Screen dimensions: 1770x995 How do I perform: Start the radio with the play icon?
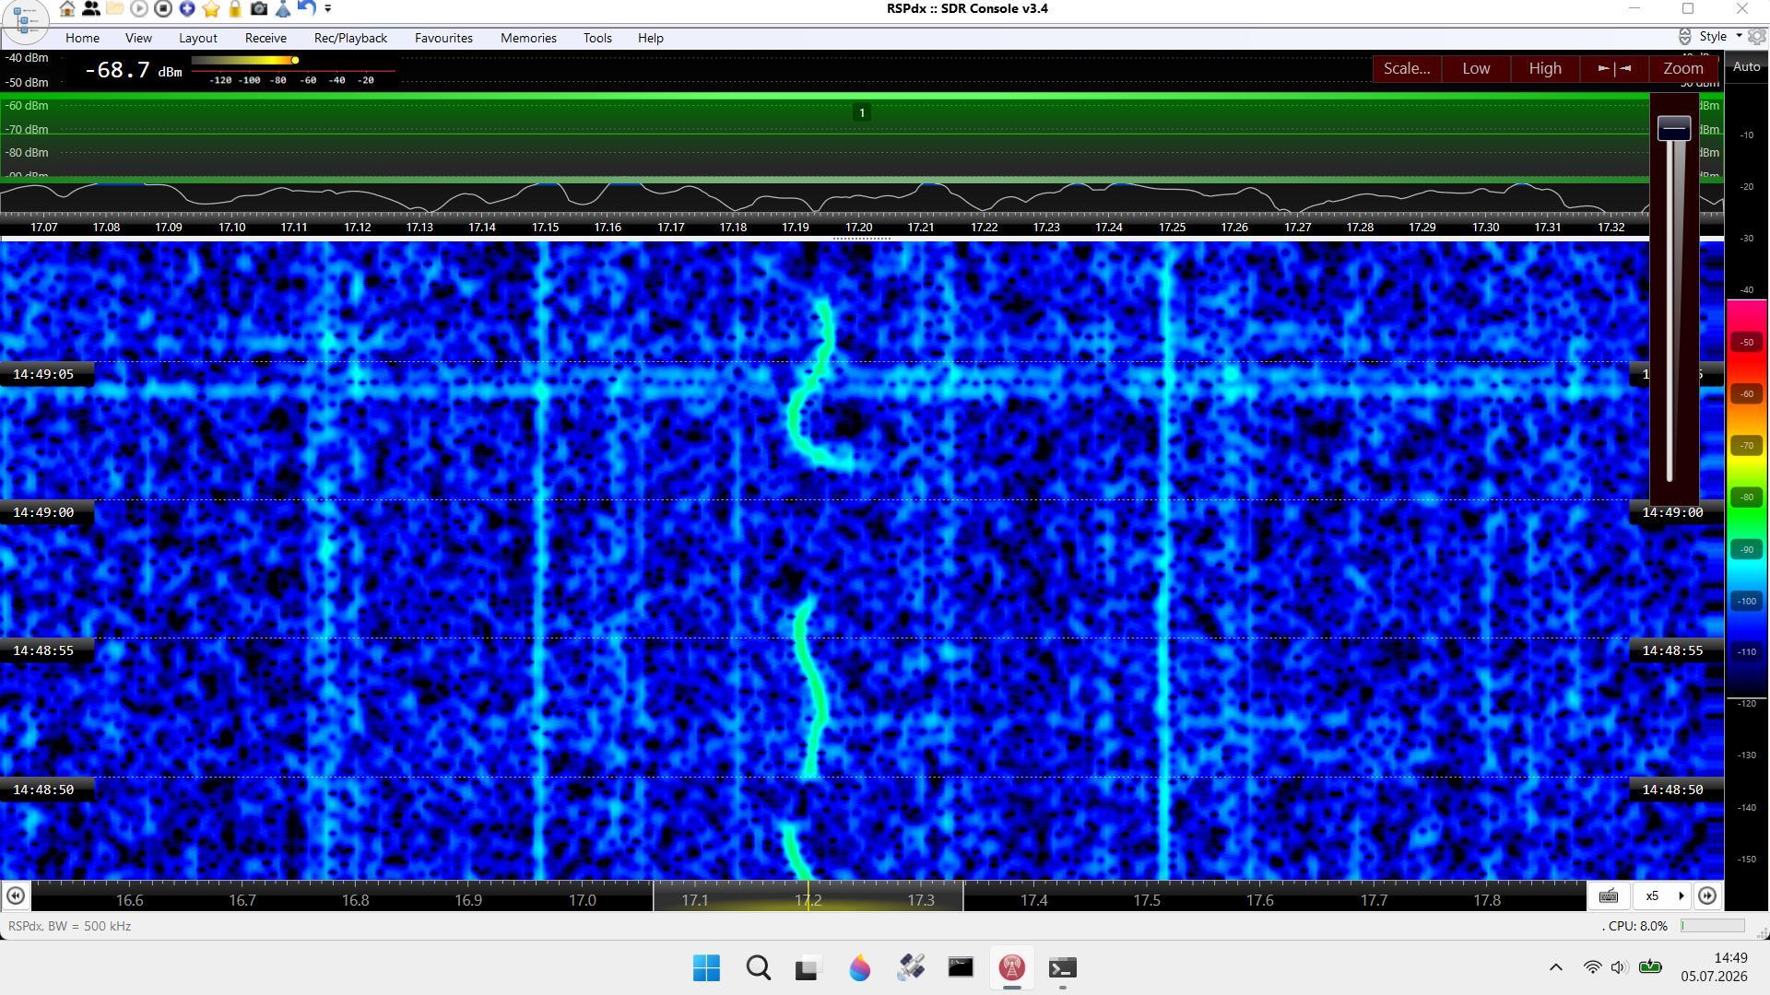139,9
